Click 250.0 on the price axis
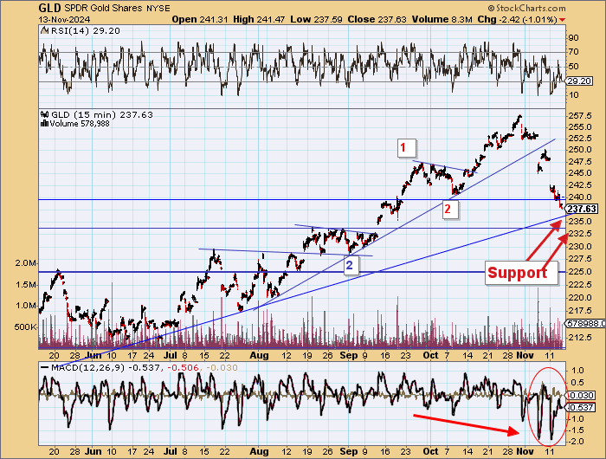The width and height of the screenshot is (606, 459). (580, 150)
